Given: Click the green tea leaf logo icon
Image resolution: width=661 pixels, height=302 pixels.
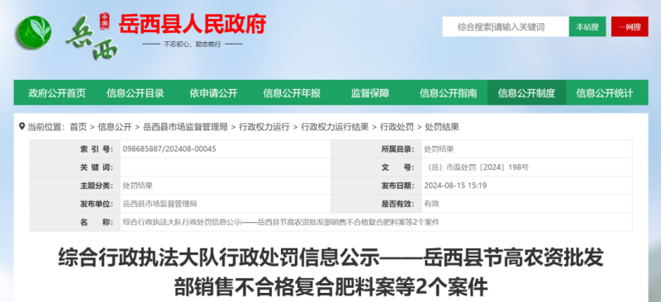Looking at the screenshot, I should [34, 32].
